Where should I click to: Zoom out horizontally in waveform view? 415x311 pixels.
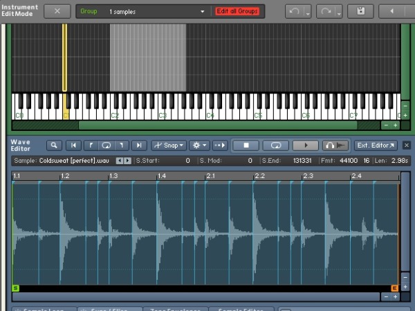click(x=386, y=297)
